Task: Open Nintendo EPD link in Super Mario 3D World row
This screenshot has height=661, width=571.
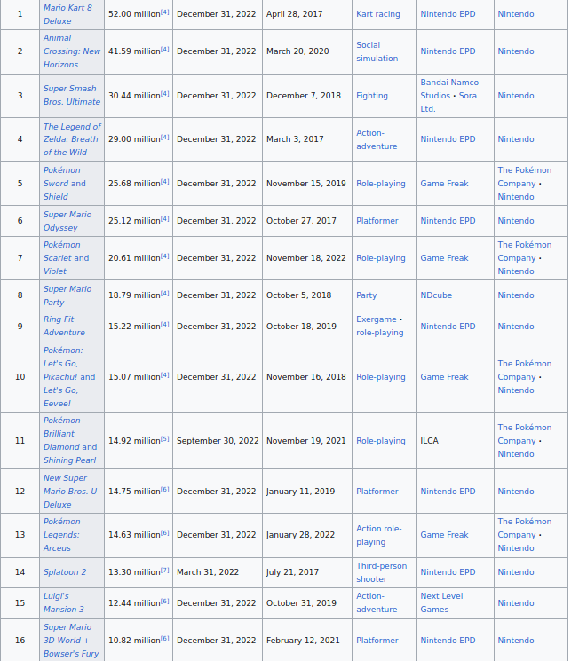Action: pyautogui.click(x=448, y=641)
